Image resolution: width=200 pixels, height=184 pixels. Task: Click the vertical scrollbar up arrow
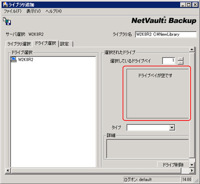tap(192, 49)
